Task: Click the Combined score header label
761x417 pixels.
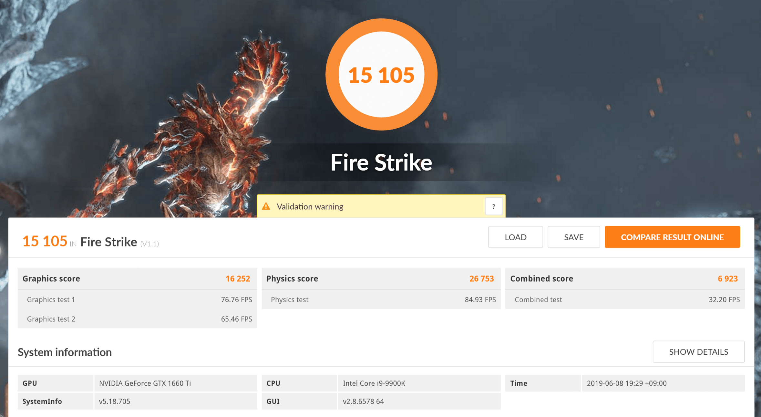Action: [541, 278]
